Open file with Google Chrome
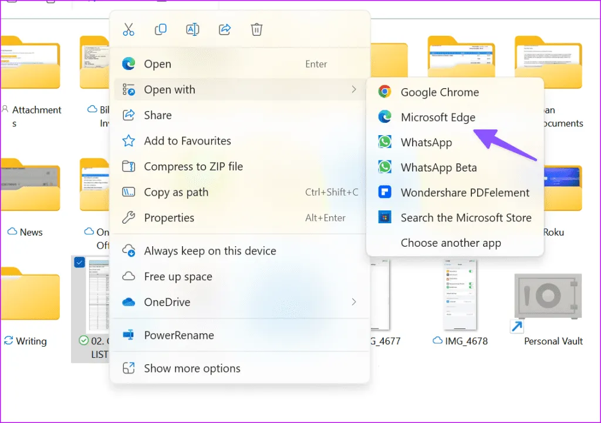Viewport: 601px width, 423px height. [439, 92]
